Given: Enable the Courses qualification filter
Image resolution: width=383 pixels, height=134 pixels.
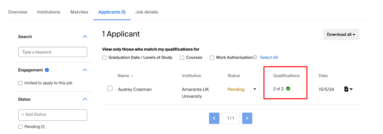Looking at the screenshot, I should pyautogui.click(x=182, y=58).
